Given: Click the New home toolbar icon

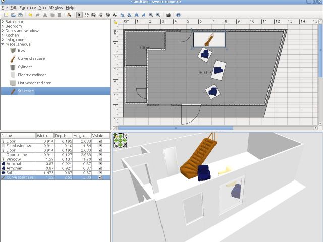Looking at the screenshot, I should 5,15.
